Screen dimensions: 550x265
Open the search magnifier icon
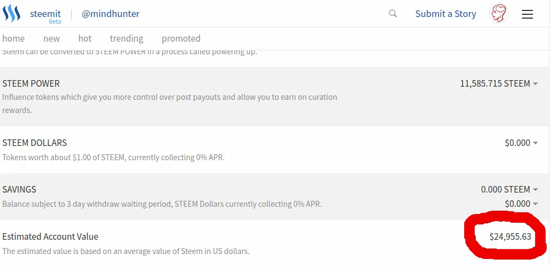click(393, 14)
